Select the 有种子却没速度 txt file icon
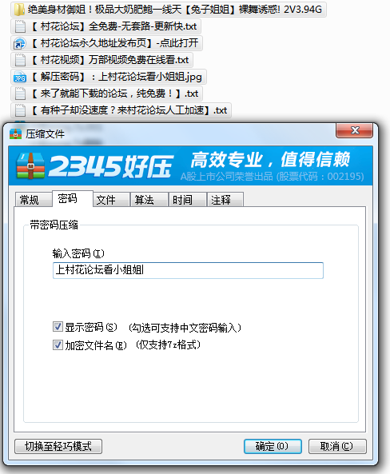The height and width of the screenshot is (474, 390). [x=20, y=110]
